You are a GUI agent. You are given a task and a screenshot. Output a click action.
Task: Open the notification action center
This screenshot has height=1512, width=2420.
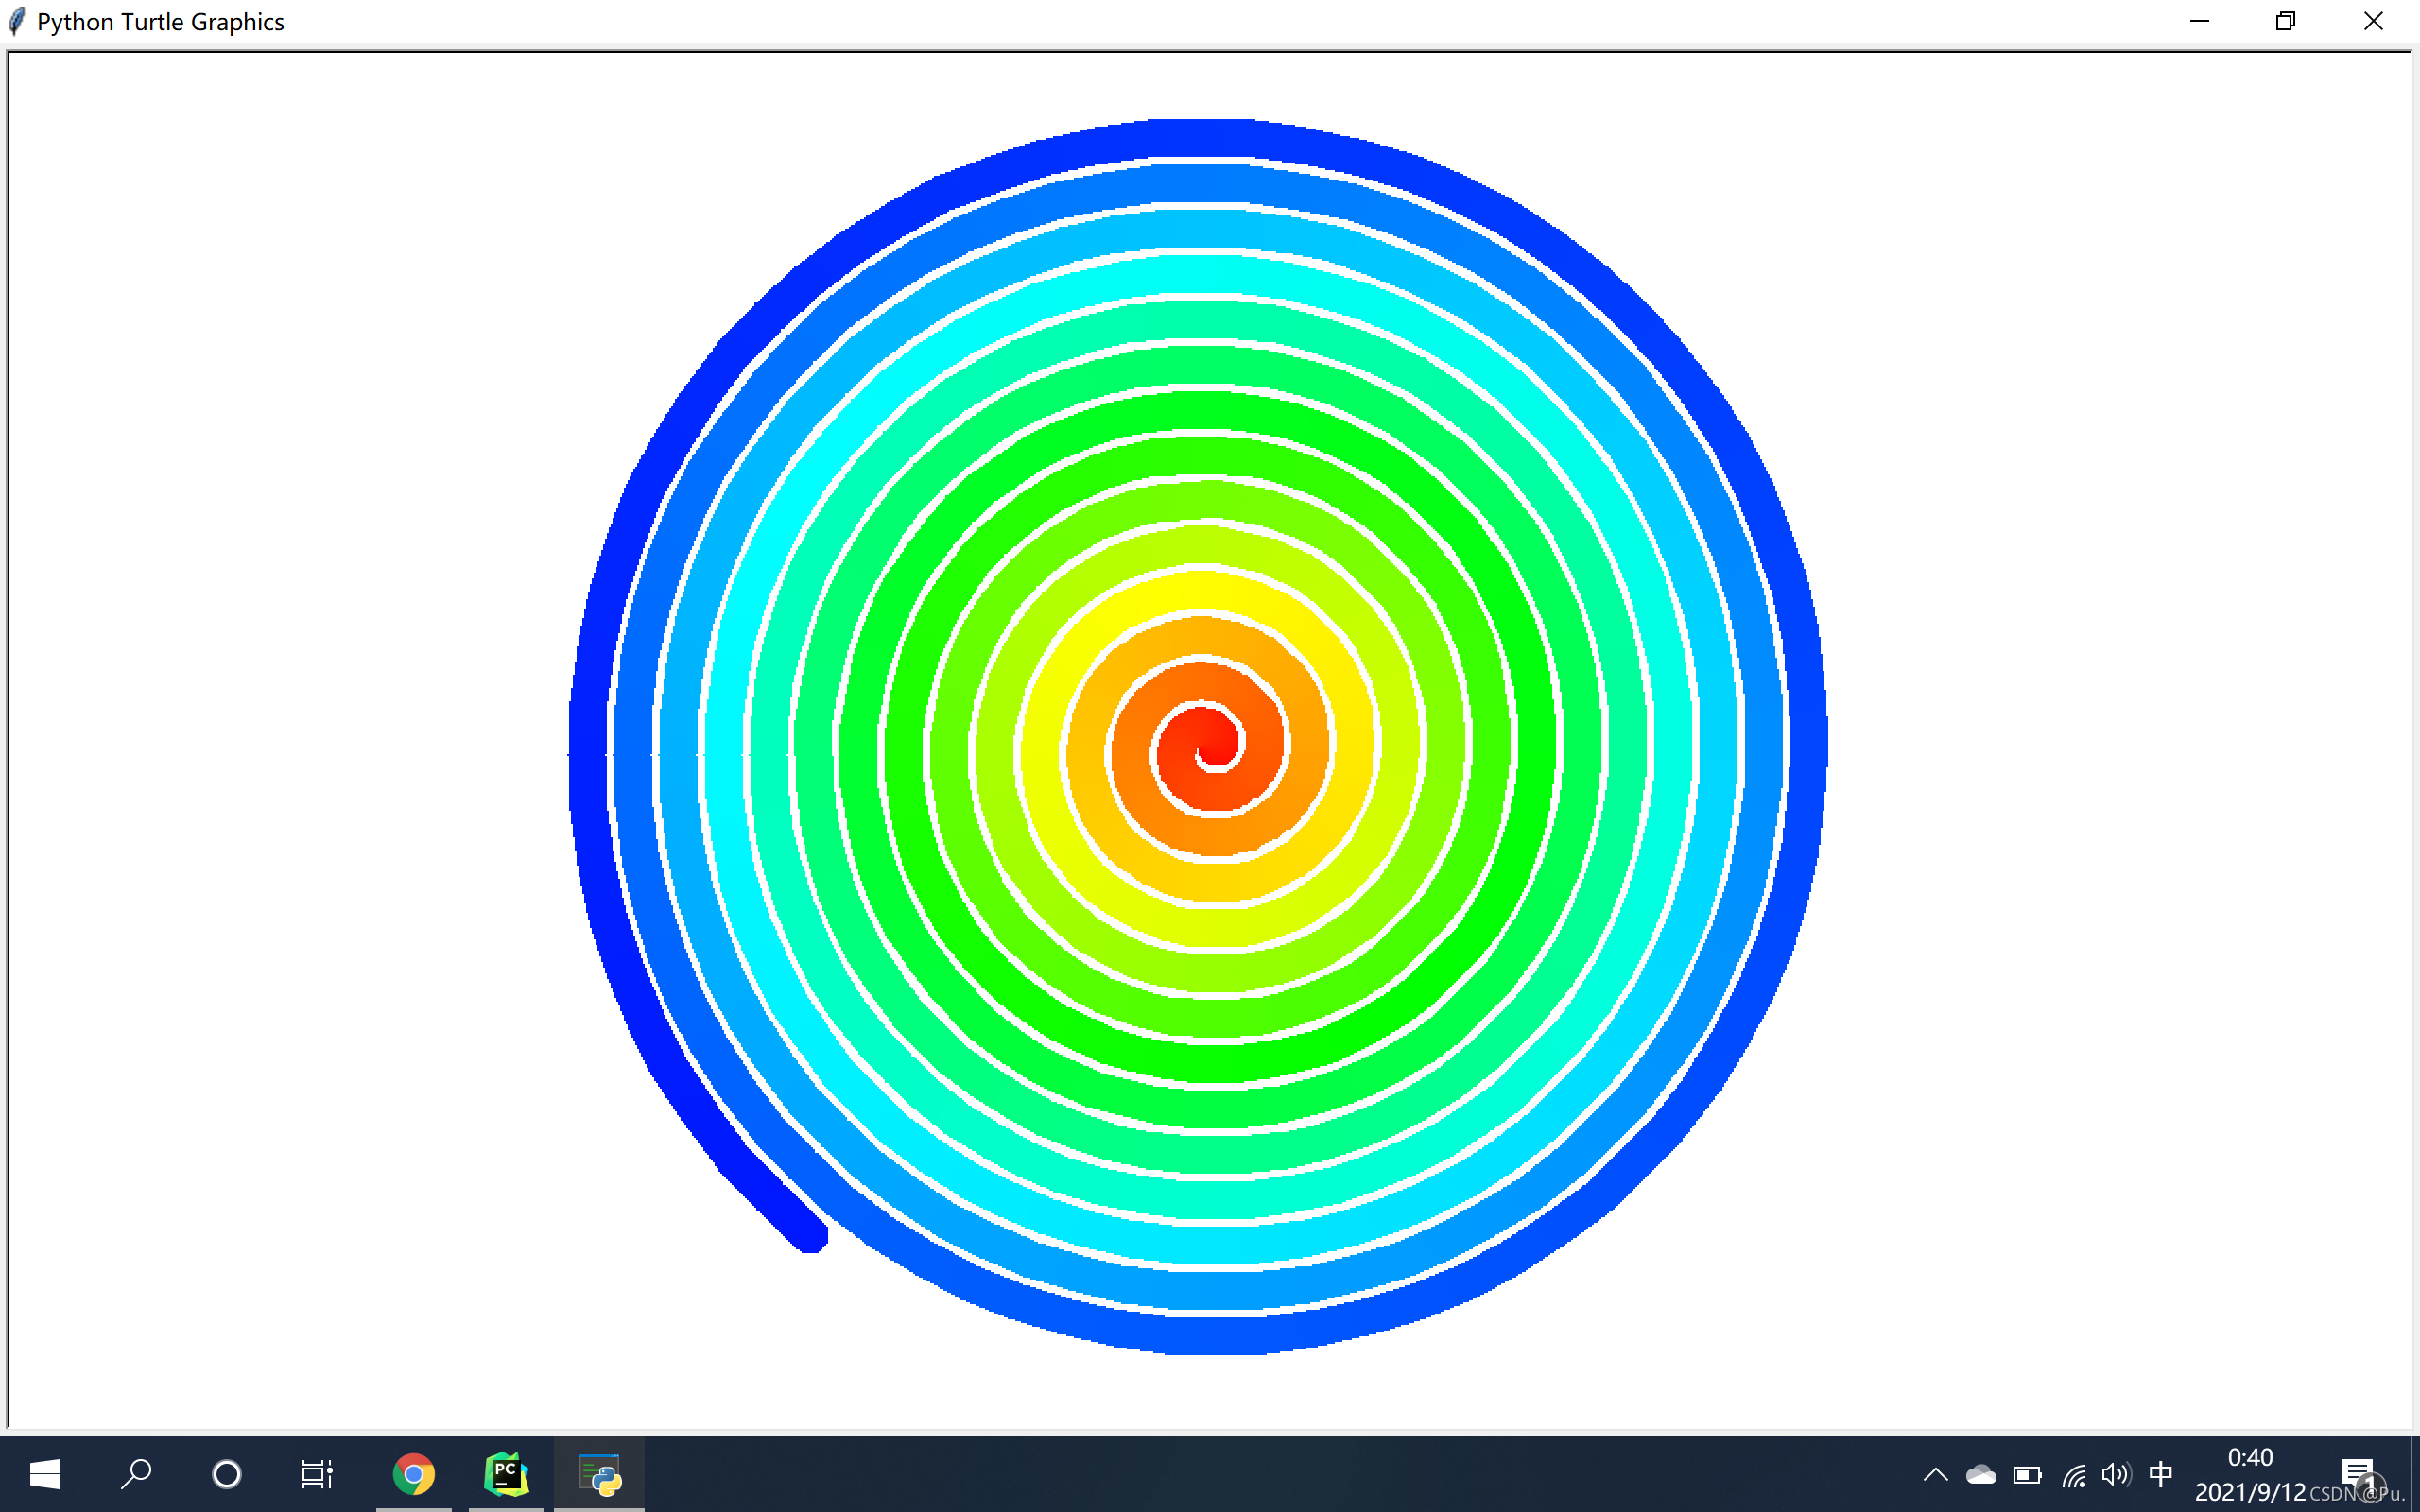(x=2357, y=1474)
